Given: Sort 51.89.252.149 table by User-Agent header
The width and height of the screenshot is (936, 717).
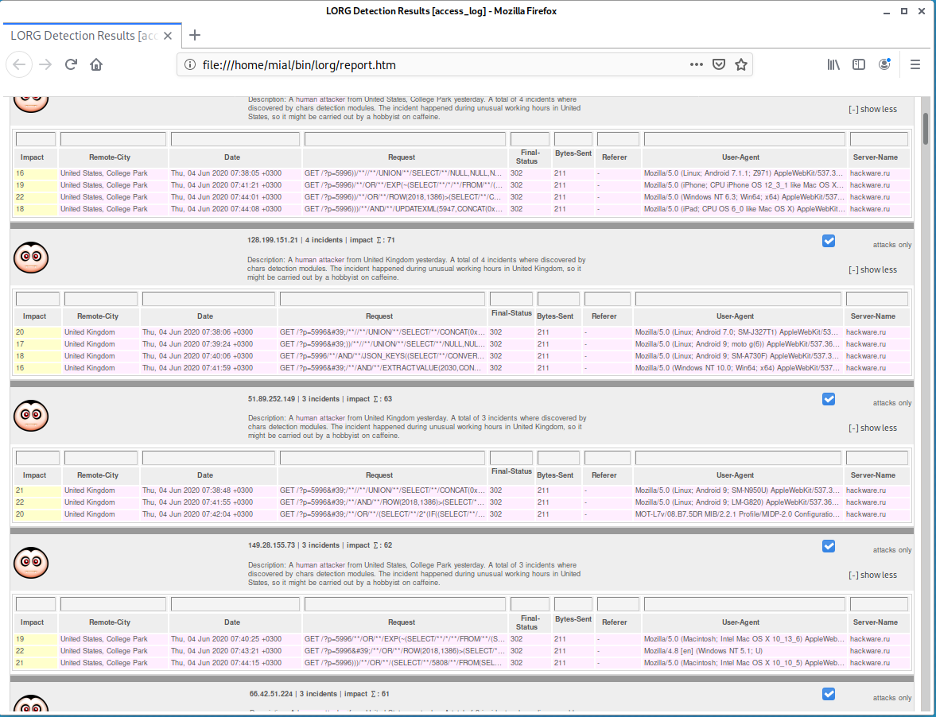Looking at the screenshot, I should coord(739,475).
